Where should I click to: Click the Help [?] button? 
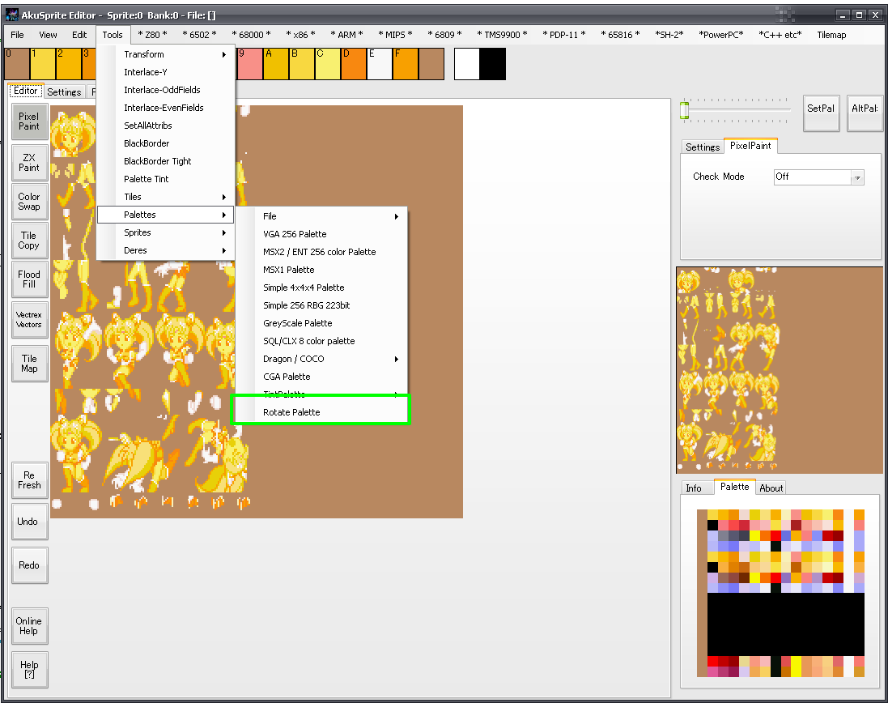pos(29,670)
